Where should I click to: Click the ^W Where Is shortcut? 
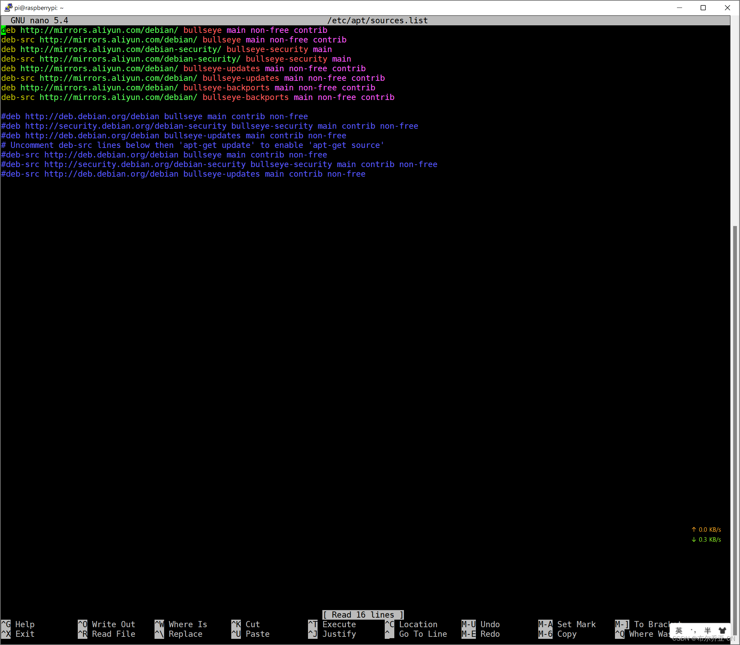tap(181, 624)
